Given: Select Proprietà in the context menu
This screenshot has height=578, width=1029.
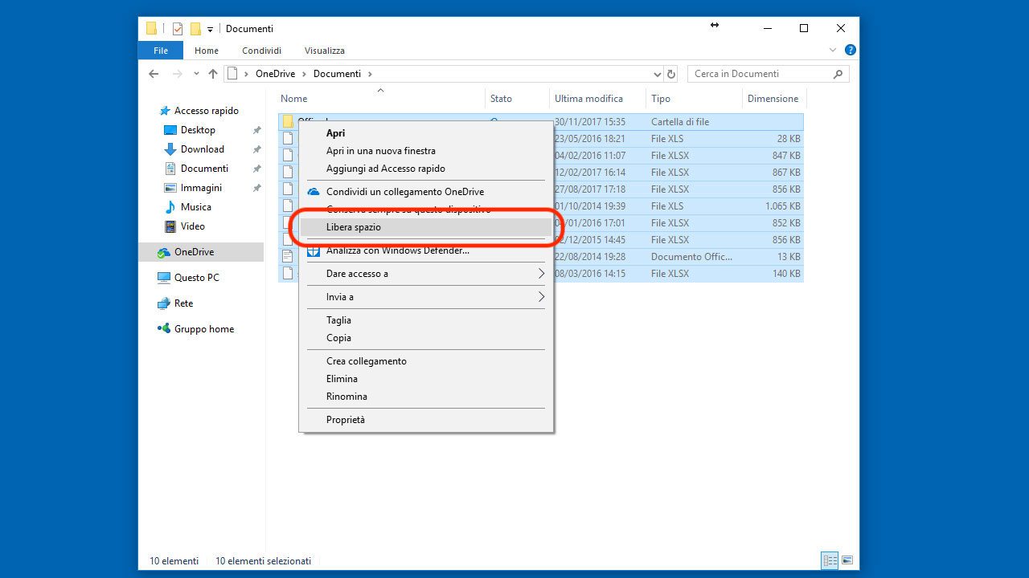Looking at the screenshot, I should coord(346,420).
